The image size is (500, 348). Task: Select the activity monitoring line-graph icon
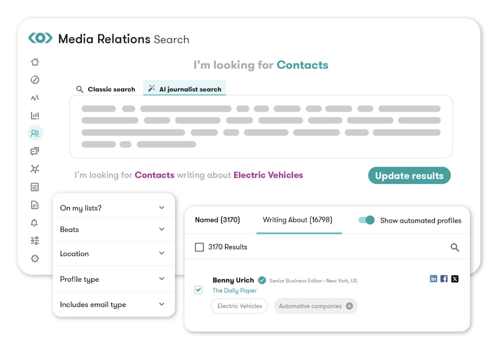pyautogui.click(x=35, y=97)
